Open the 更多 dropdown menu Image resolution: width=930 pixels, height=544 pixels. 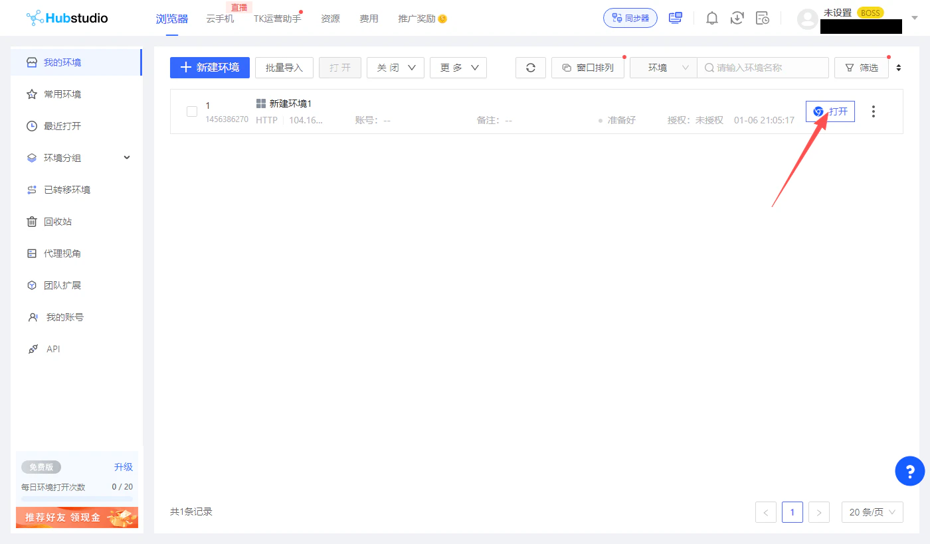click(x=458, y=67)
